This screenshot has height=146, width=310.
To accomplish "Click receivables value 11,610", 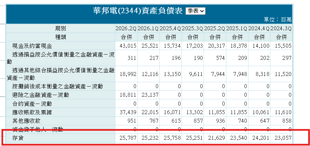I will (283, 112).
